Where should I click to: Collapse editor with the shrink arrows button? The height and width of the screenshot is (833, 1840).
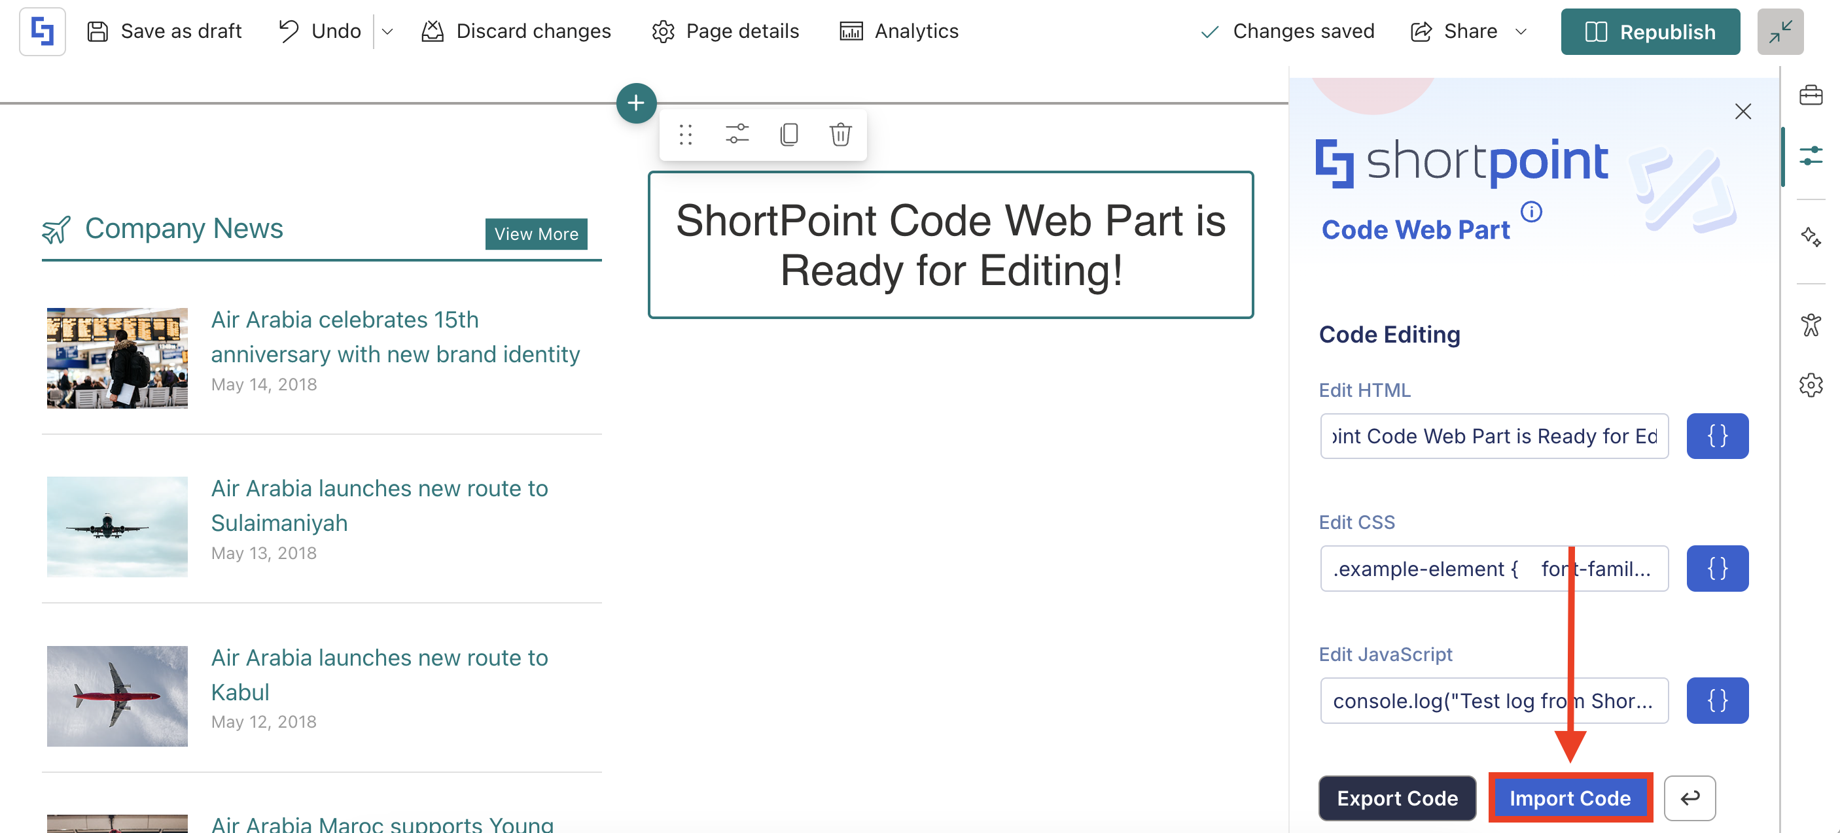coord(1779,31)
